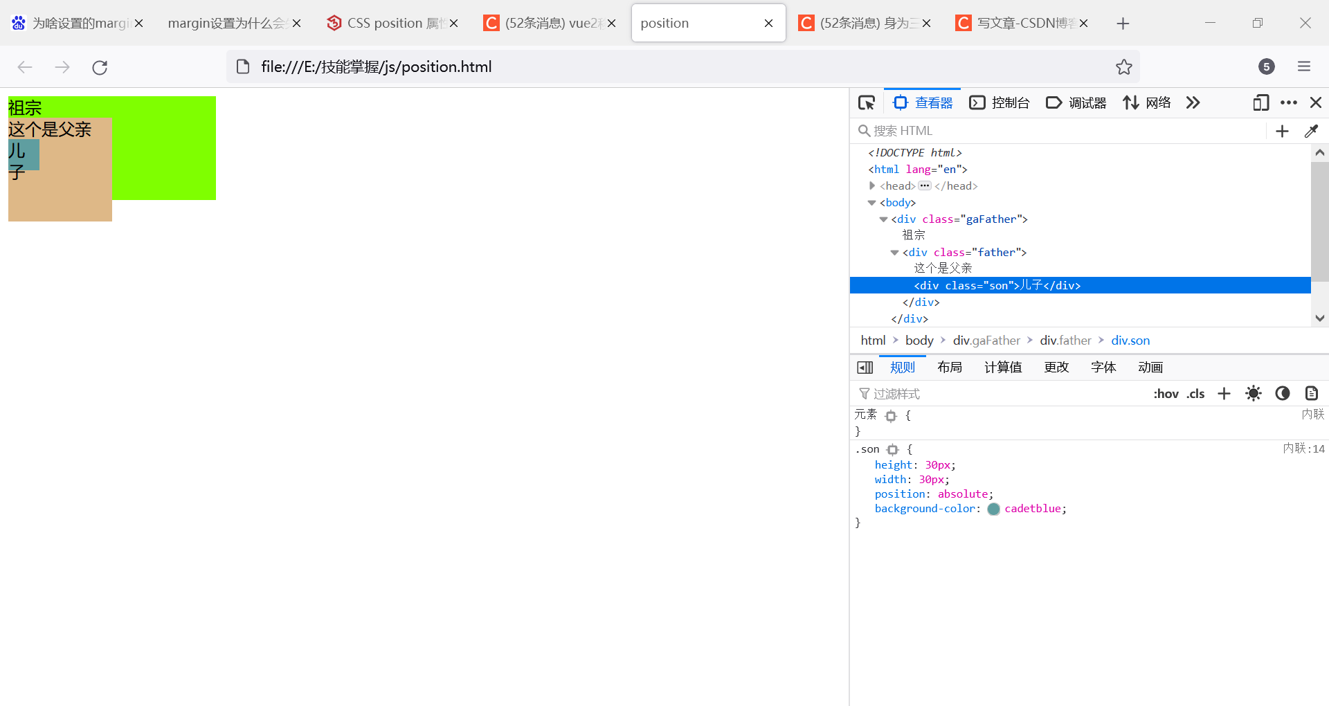Switch to the 布局 (Layout) tab
1329x706 pixels.
(x=949, y=367)
